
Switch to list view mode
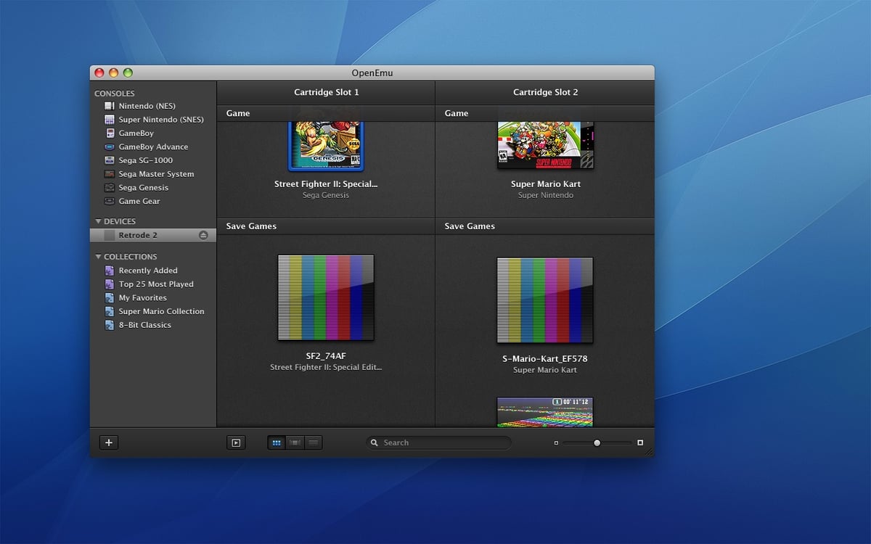click(314, 442)
